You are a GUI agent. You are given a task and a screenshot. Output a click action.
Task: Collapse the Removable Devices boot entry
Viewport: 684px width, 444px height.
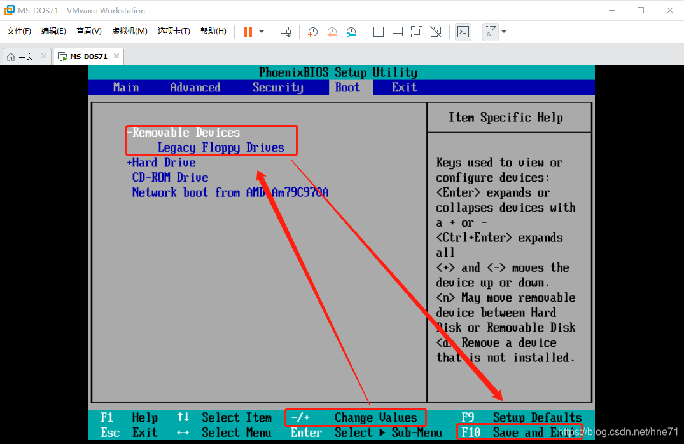pos(183,133)
